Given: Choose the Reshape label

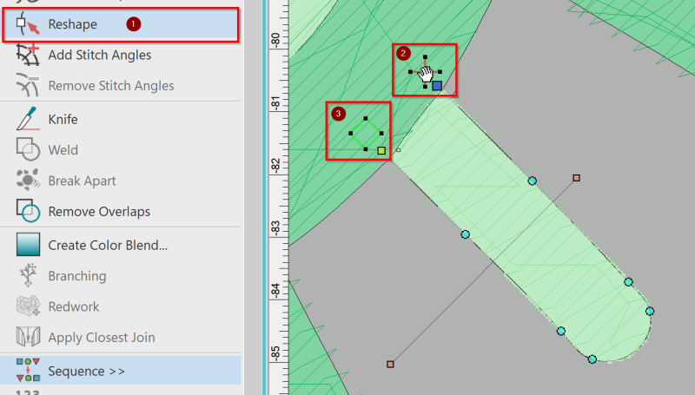Looking at the screenshot, I should tap(73, 24).
